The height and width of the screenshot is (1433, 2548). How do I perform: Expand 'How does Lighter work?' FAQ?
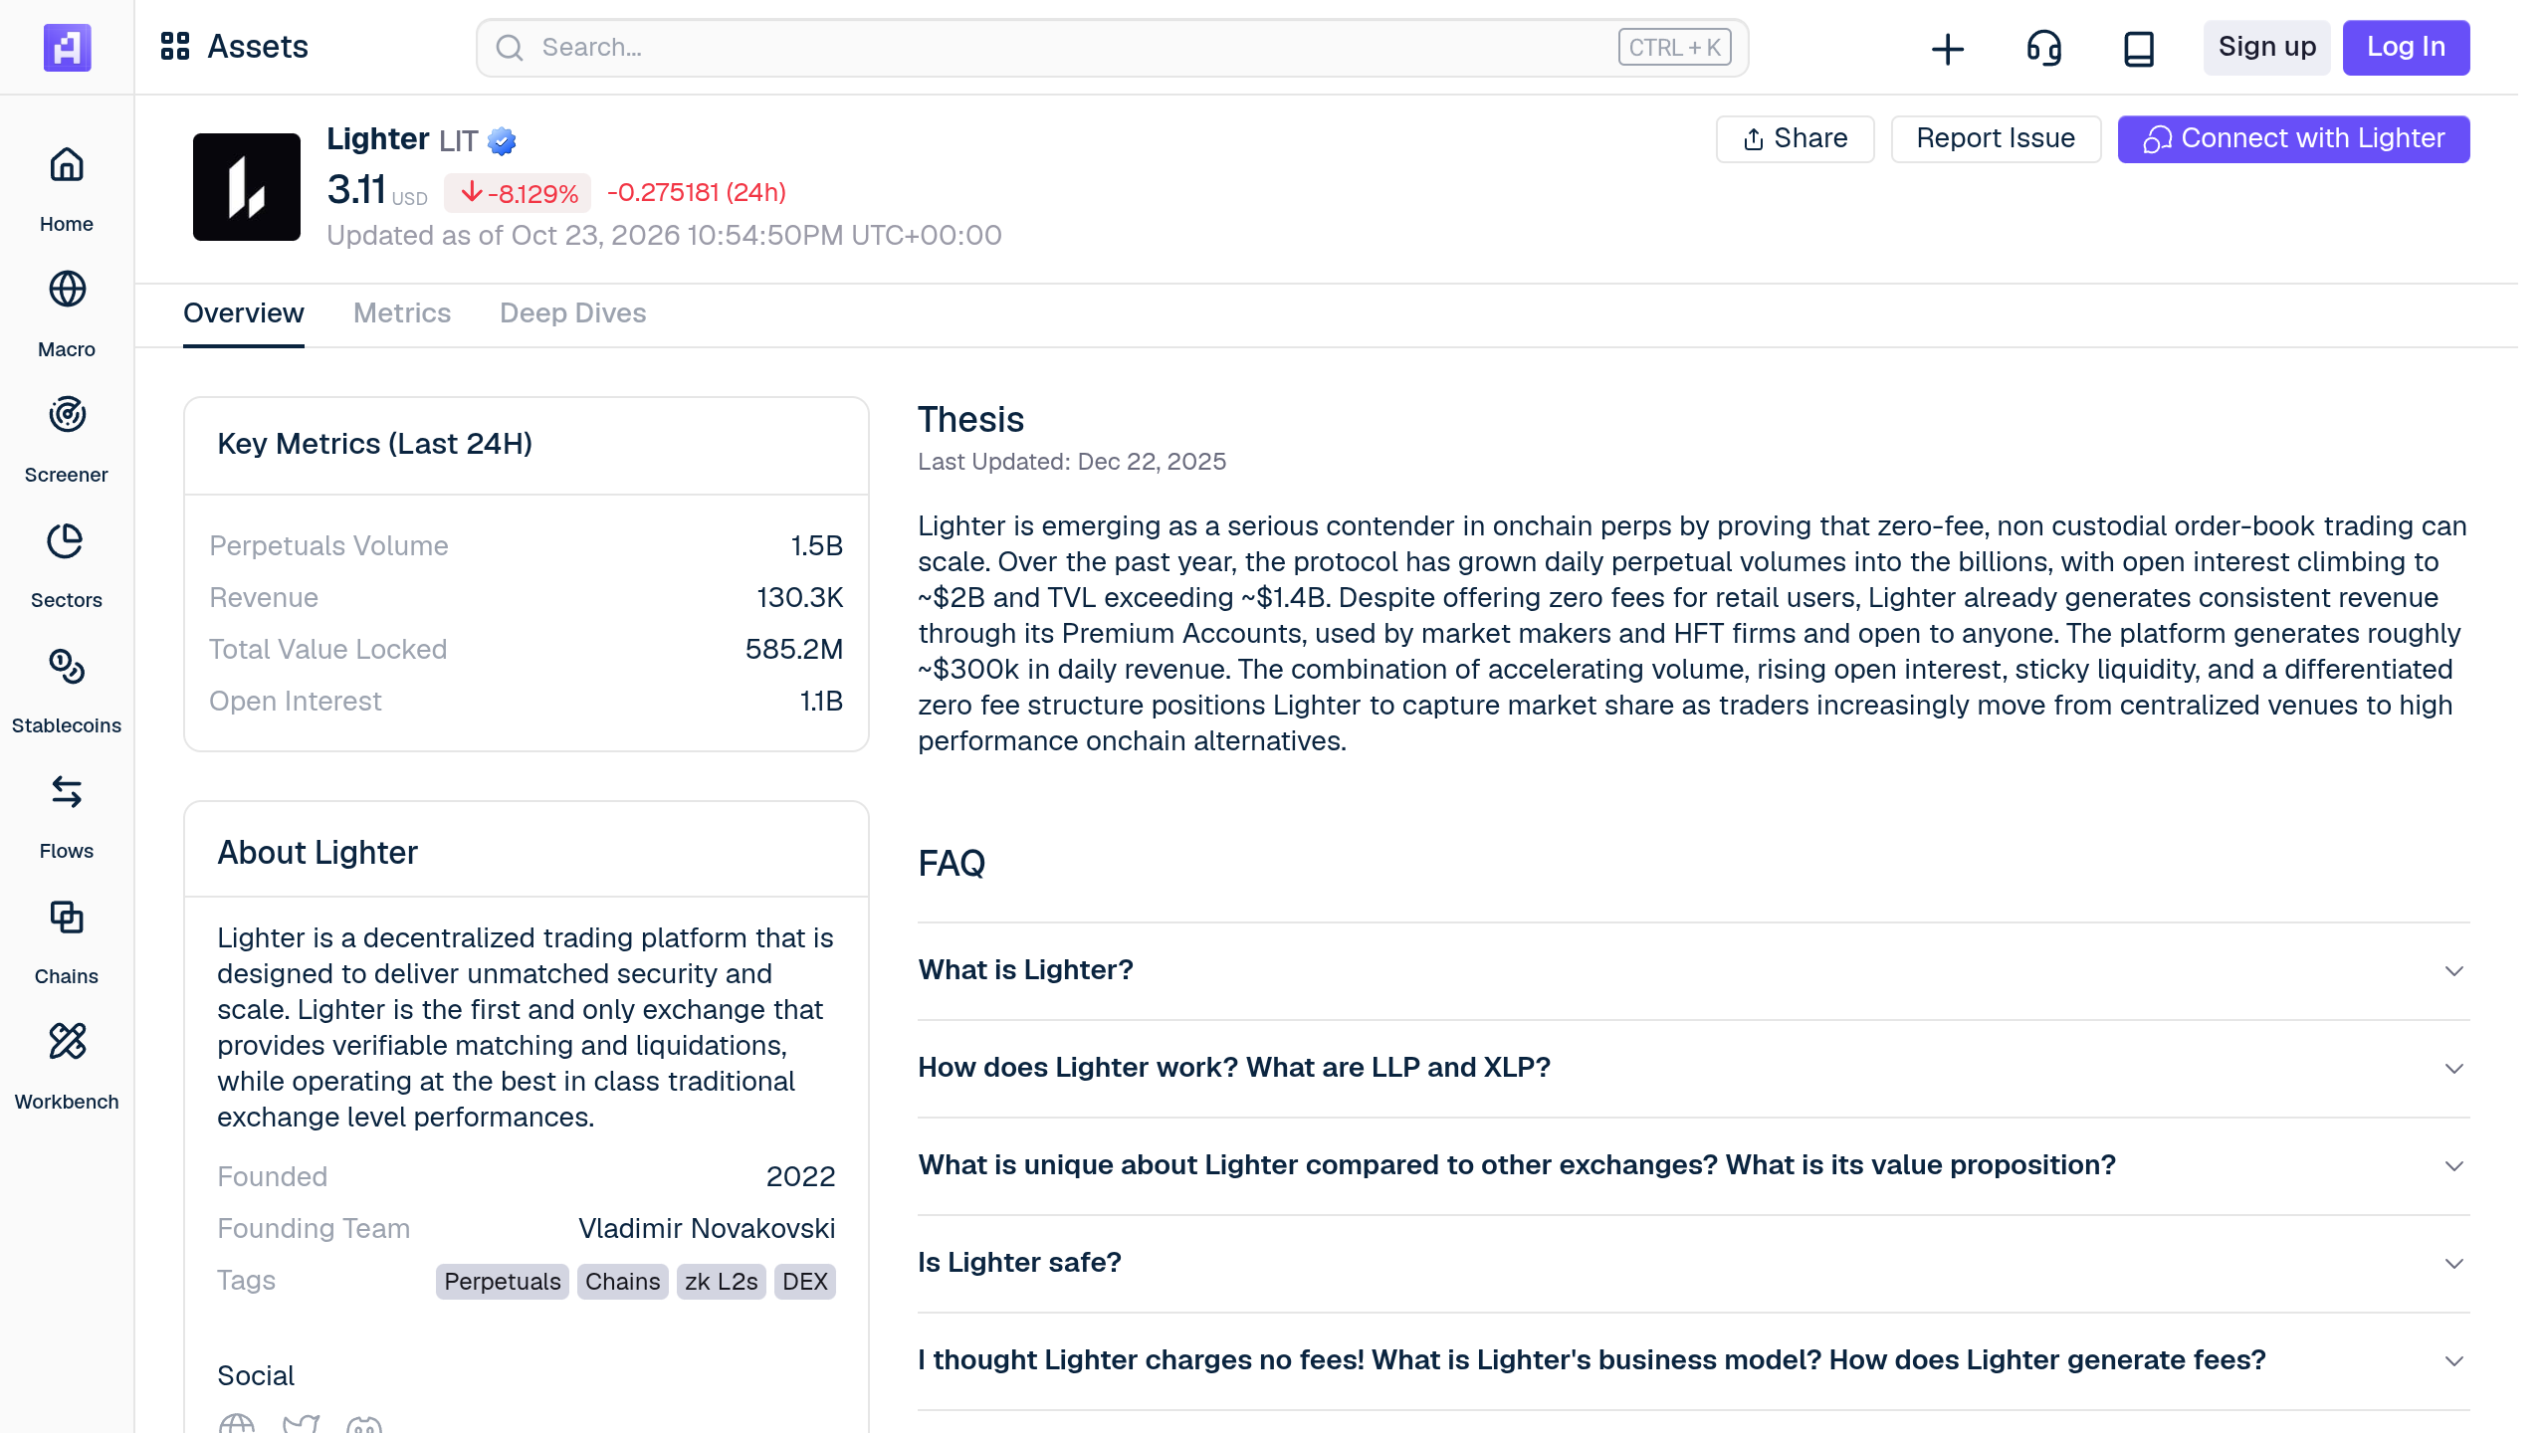[1694, 1068]
